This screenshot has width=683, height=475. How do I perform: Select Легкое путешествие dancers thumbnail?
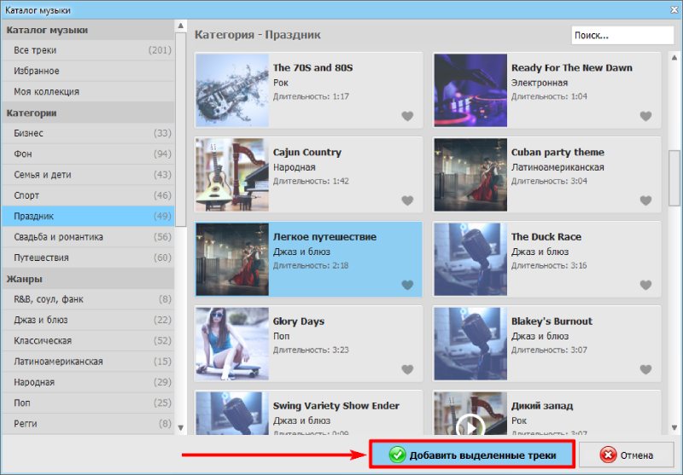tap(232, 258)
